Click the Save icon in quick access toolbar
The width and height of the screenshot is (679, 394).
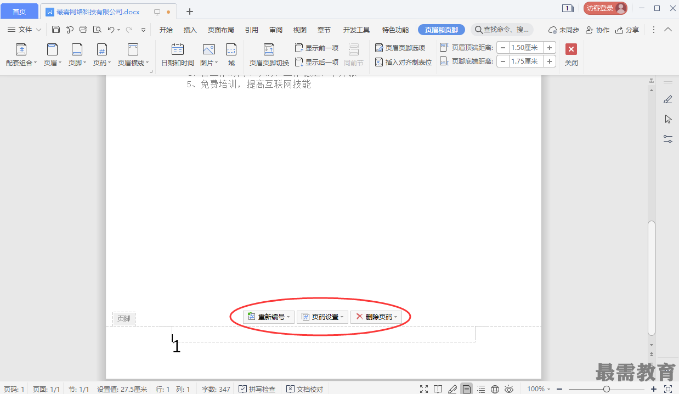click(x=56, y=30)
